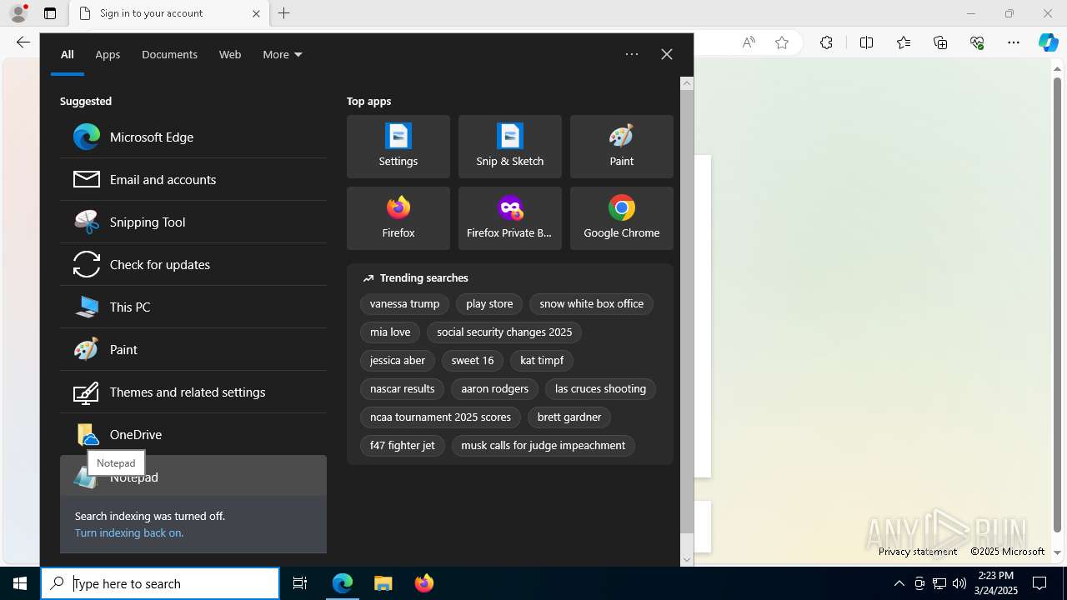Switch to the All search tab
This screenshot has width=1067, height=600.
[68, 54]
